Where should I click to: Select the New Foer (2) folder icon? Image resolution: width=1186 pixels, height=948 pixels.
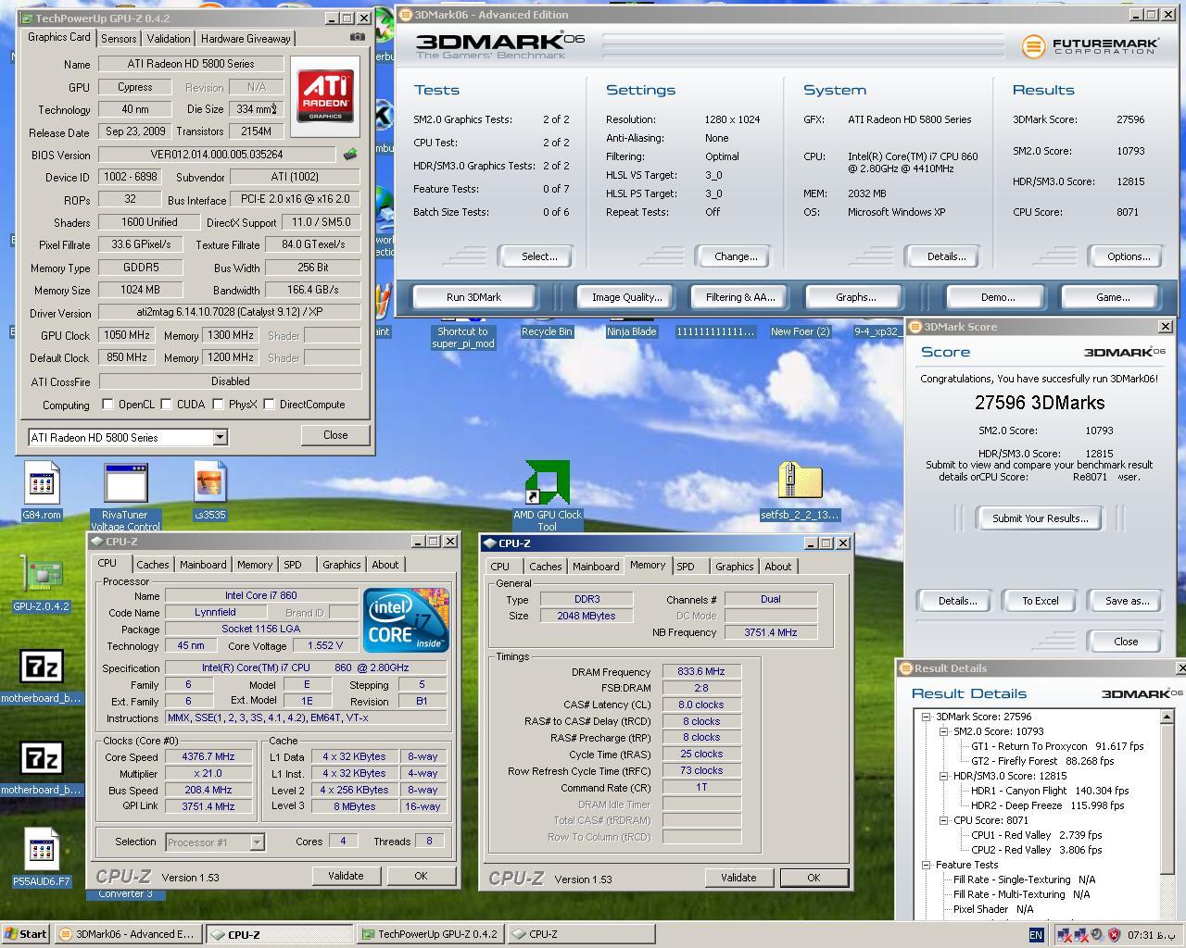pos(800,331)
